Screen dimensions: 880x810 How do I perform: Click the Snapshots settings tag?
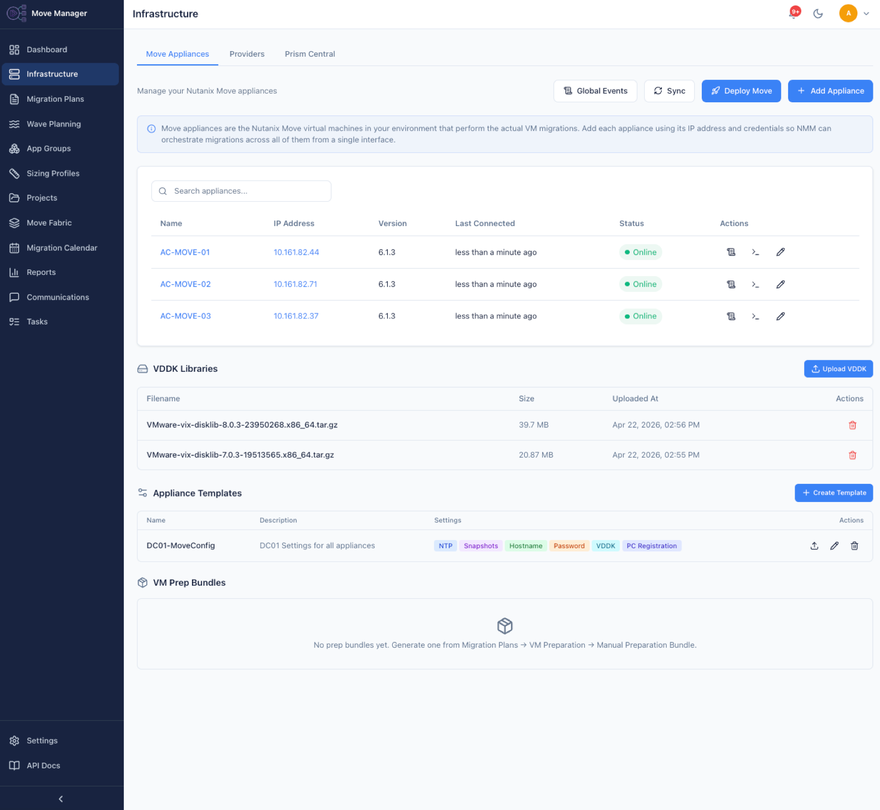click(x=481, y=546)
